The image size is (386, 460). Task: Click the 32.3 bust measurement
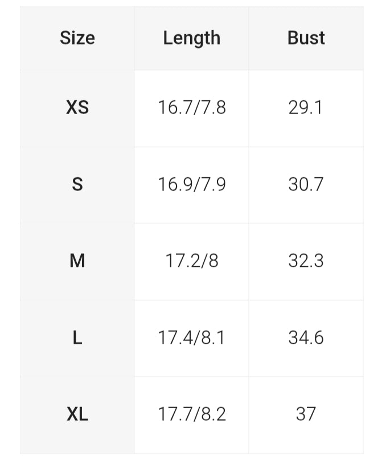pyautogui.click(x=306, y=261)
